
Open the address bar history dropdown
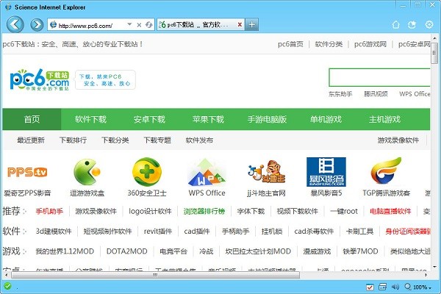[x=129, y=24]
